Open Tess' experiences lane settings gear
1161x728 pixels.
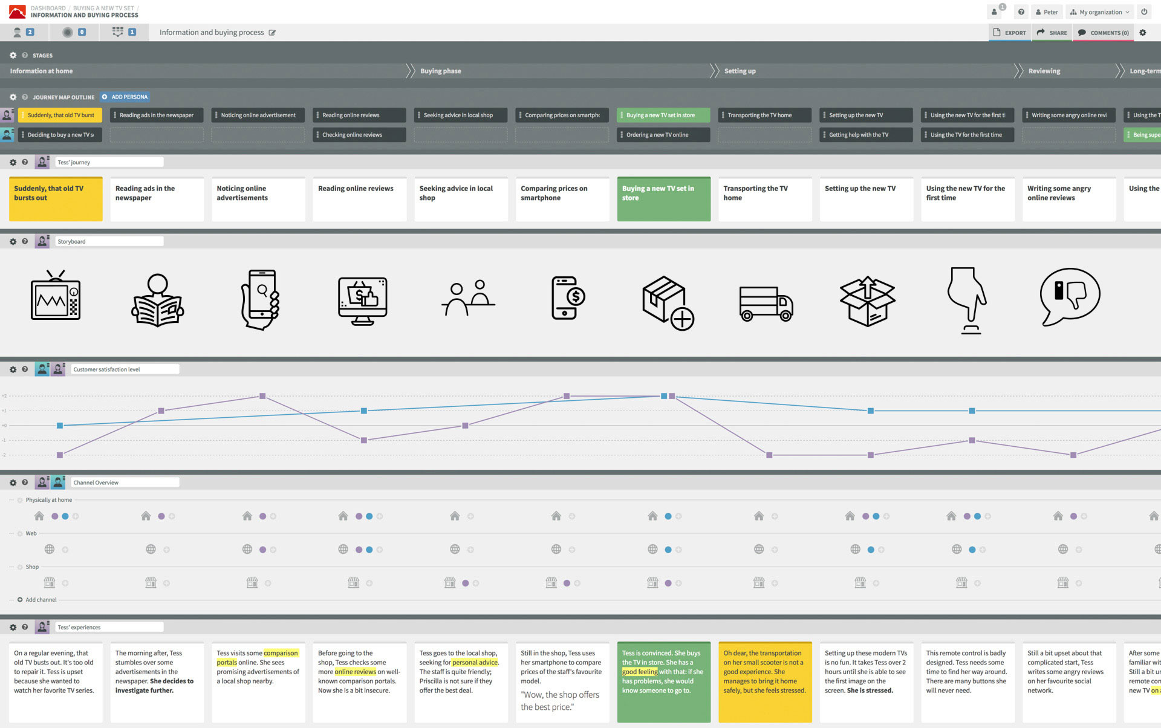pyautogui.click(x=13, y=627)
